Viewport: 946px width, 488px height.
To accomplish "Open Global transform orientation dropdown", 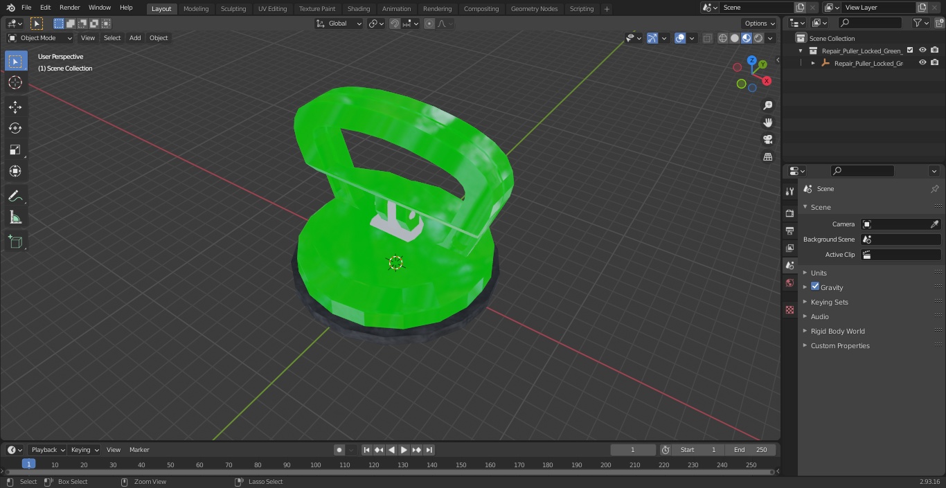I will (x=339, y=24).
